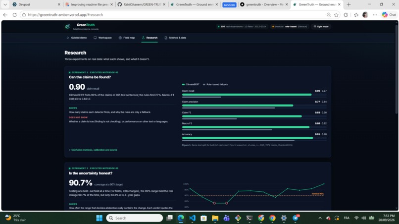The image size is (399, 224).
Task: Open Telegram from taskbar
Action: click(x=296, y=218)
